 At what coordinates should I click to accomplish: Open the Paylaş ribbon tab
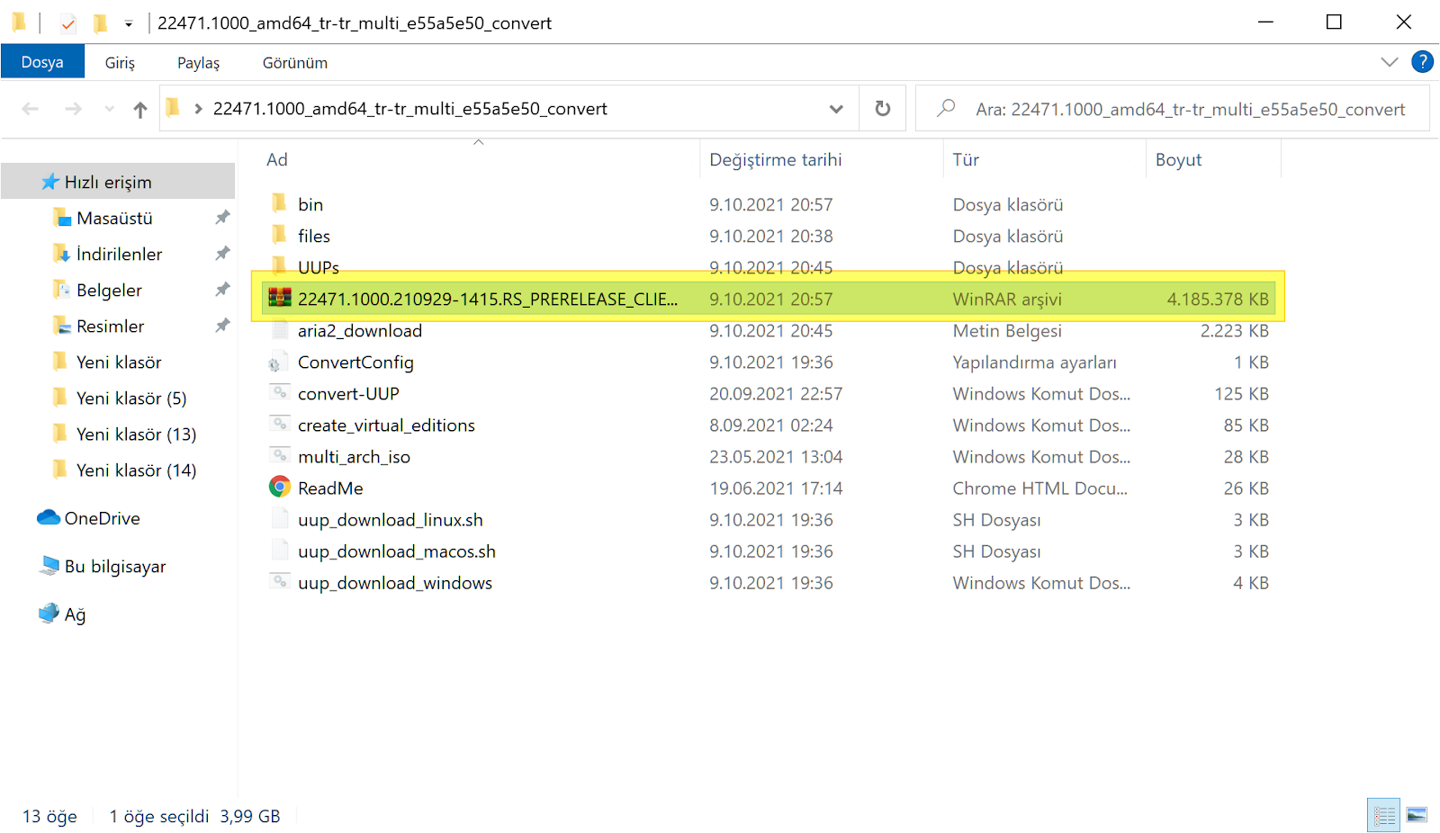pyautogui.click(x=198, y=63)
